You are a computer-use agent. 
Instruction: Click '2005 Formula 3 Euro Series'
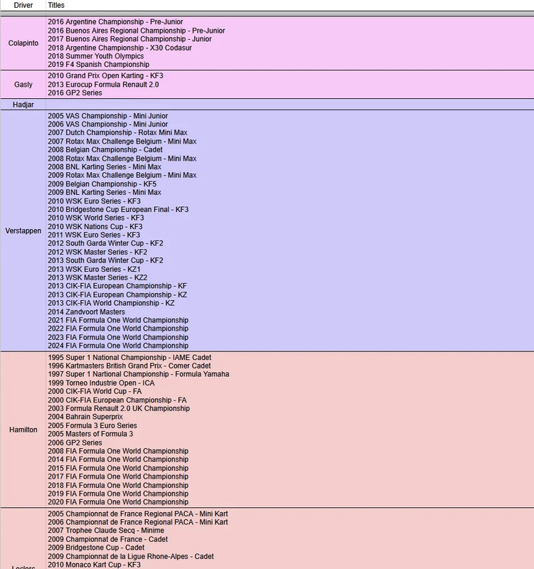point(92,425)
